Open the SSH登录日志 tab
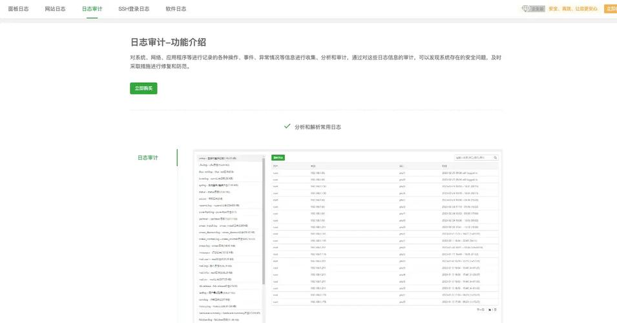The image size is (617, 323). pos(134,8)
